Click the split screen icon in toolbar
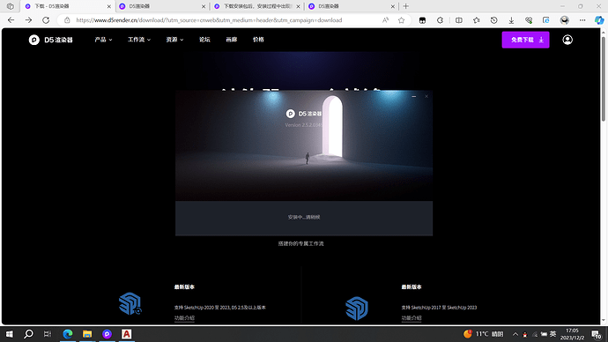The image size is (608, 342). click(459, 20)
